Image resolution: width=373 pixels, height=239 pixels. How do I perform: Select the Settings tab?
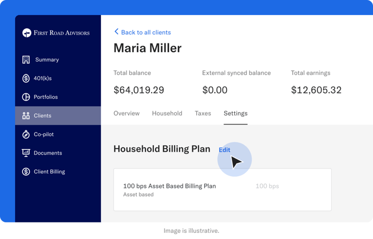[235, 113]
